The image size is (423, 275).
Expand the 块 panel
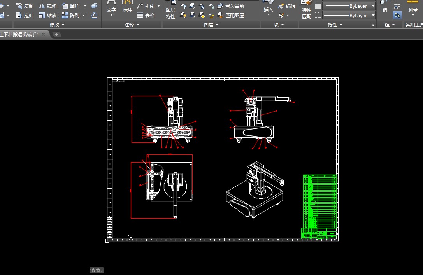[279, 25]
